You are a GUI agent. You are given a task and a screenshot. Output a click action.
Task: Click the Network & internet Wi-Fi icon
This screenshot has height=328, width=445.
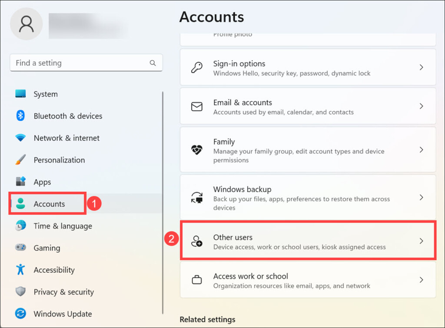click(20, 138)
